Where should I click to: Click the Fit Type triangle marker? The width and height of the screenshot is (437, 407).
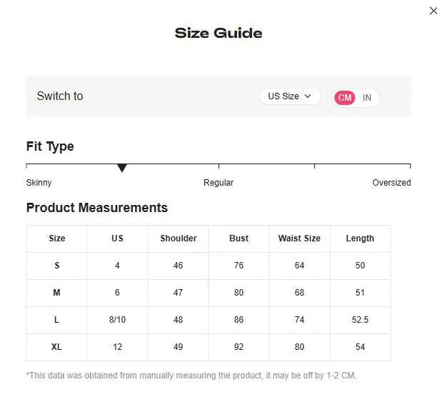click(122, 168)
